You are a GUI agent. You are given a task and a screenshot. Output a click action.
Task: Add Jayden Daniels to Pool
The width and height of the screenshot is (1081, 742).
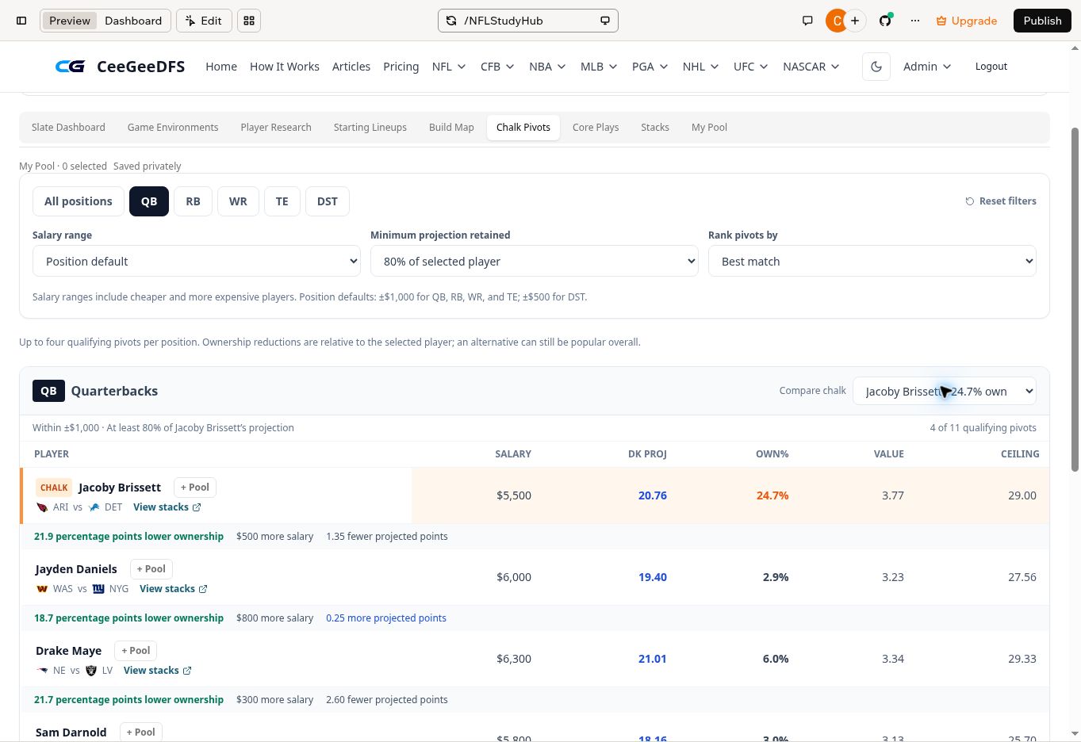pyautogui.click(x=151, y=569)
